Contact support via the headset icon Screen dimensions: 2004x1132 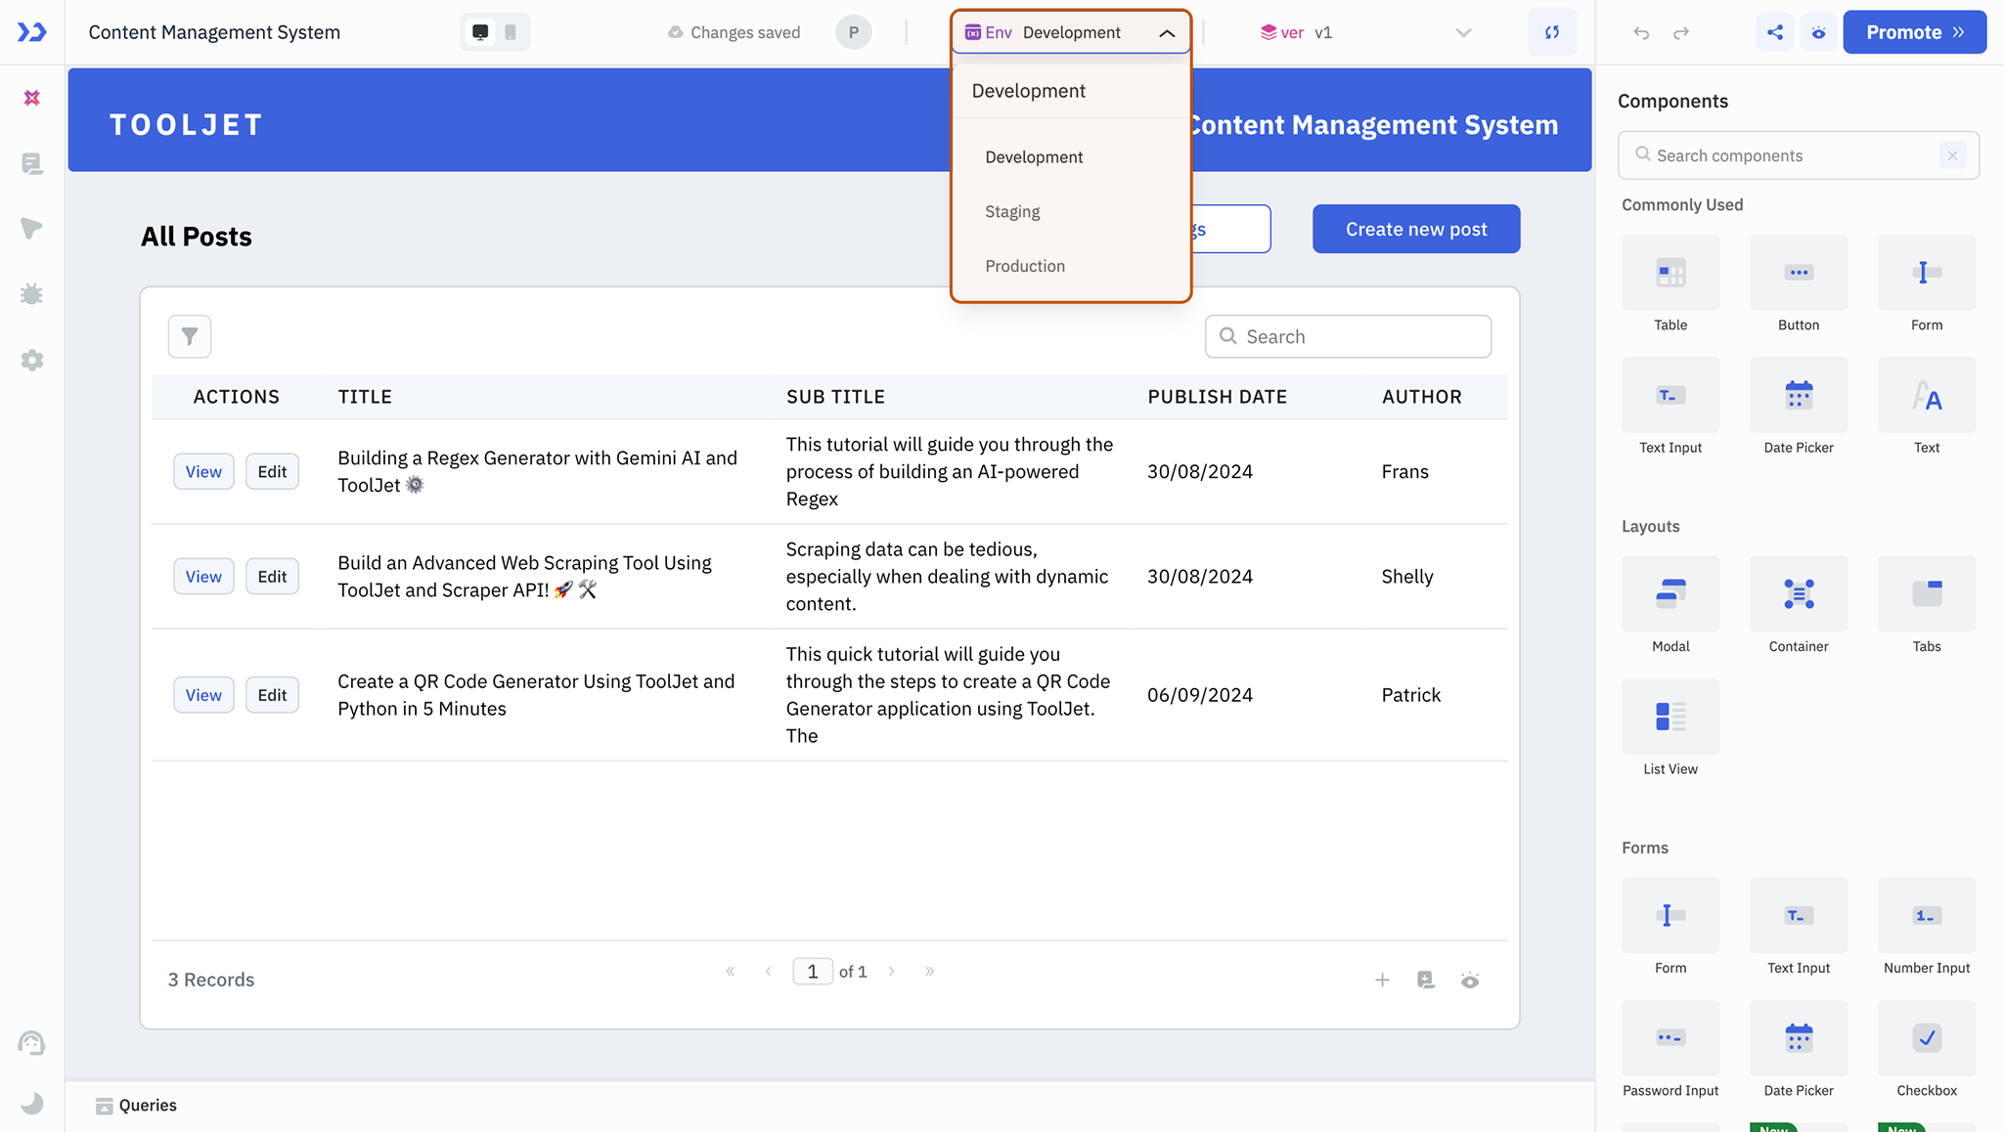tap(31, 1043)
